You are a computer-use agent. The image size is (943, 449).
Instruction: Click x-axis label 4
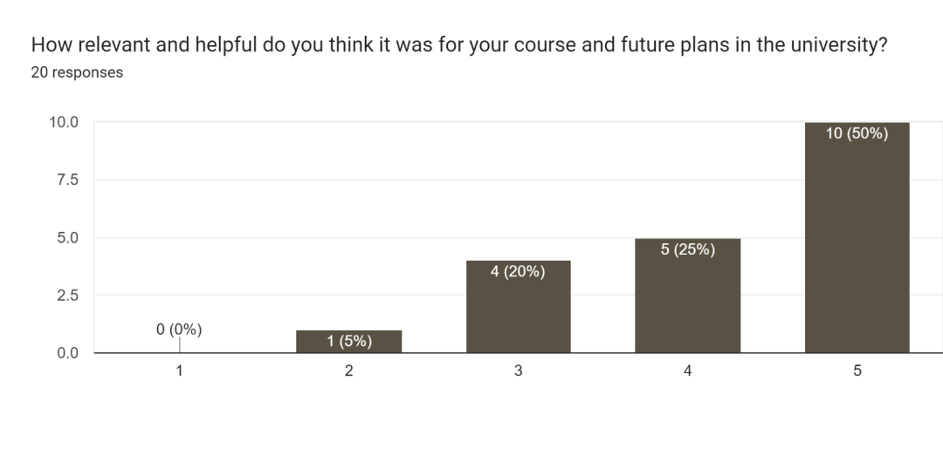tap(687, 371)
